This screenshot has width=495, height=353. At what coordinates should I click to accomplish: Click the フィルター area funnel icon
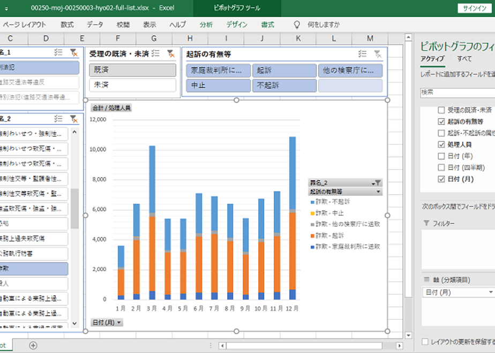[x=426, y=223]
